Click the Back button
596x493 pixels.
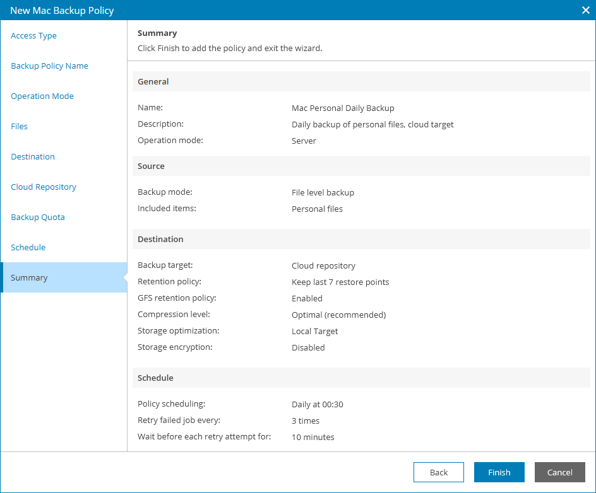pyautogui.click(x=439, y=472)
